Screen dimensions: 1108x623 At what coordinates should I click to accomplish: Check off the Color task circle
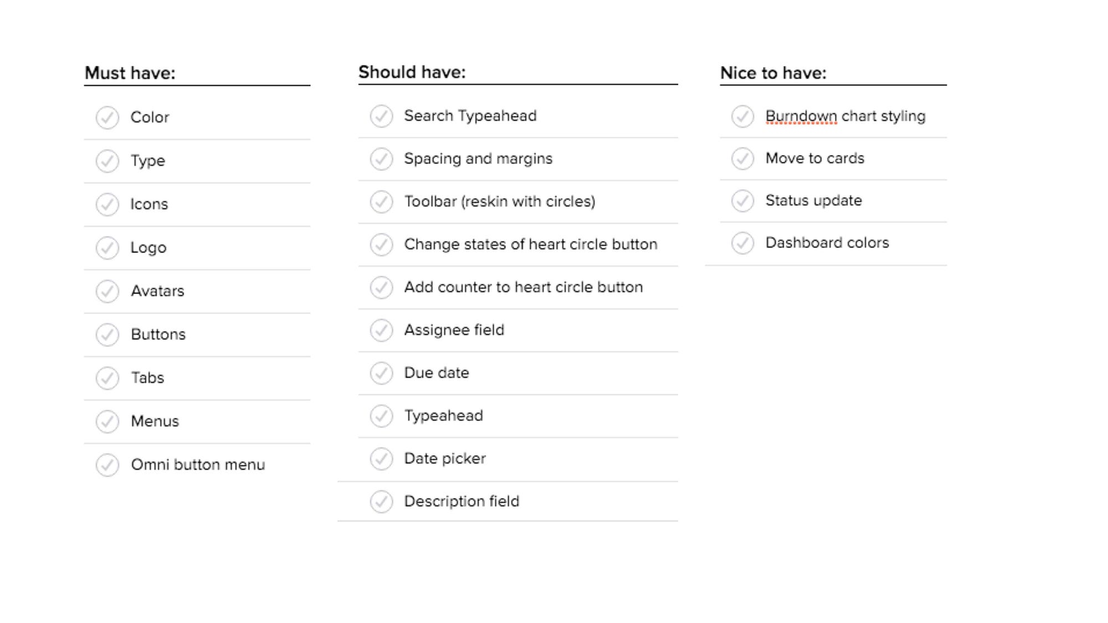click(107, 117)
